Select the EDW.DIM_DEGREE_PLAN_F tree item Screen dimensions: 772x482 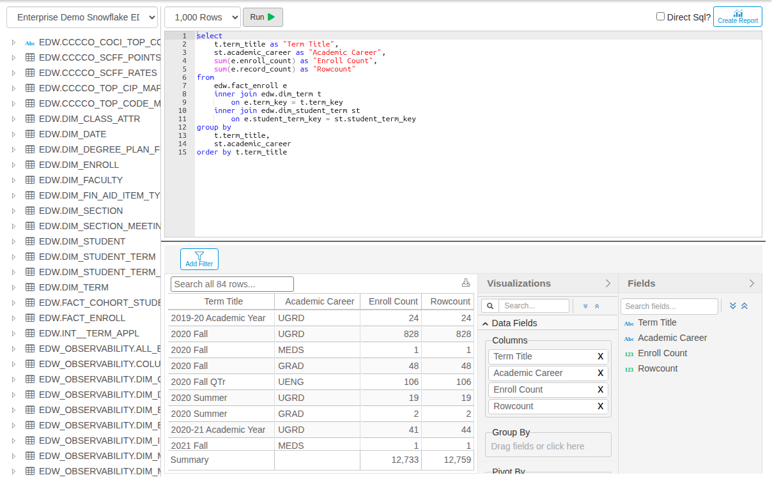[x=100, y=149]
